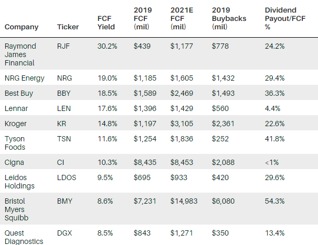The image size is (318, 245).
Task: Select the RJF ticker cell
Action: point(63,46)
